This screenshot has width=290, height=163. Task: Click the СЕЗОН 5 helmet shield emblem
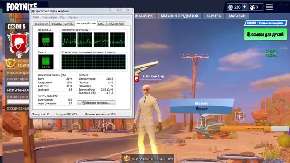click(x=19, y=45)
